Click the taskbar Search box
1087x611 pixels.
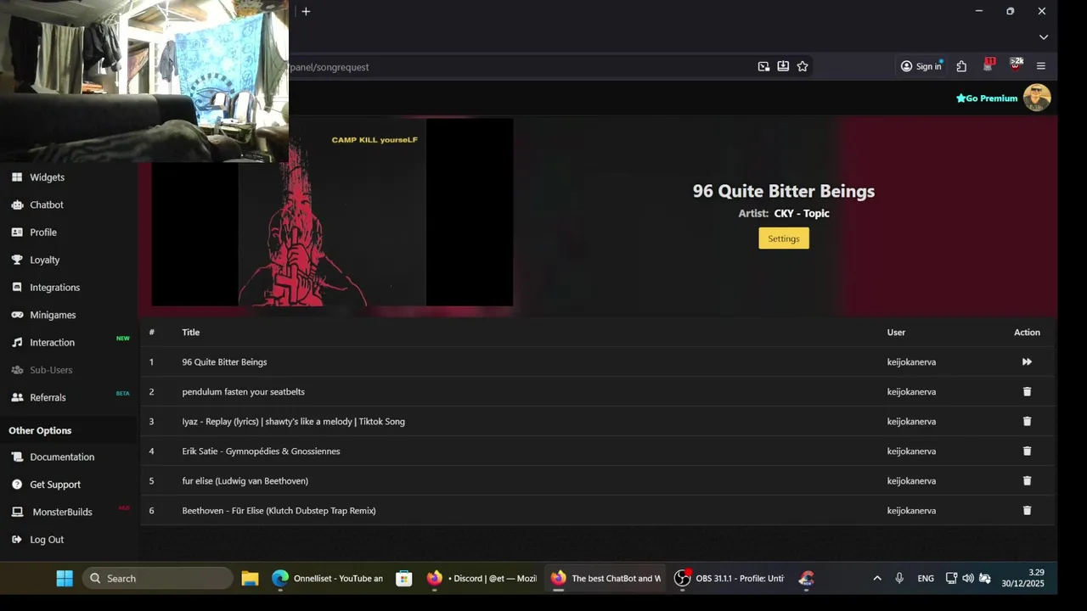click(x=158, y=578)
